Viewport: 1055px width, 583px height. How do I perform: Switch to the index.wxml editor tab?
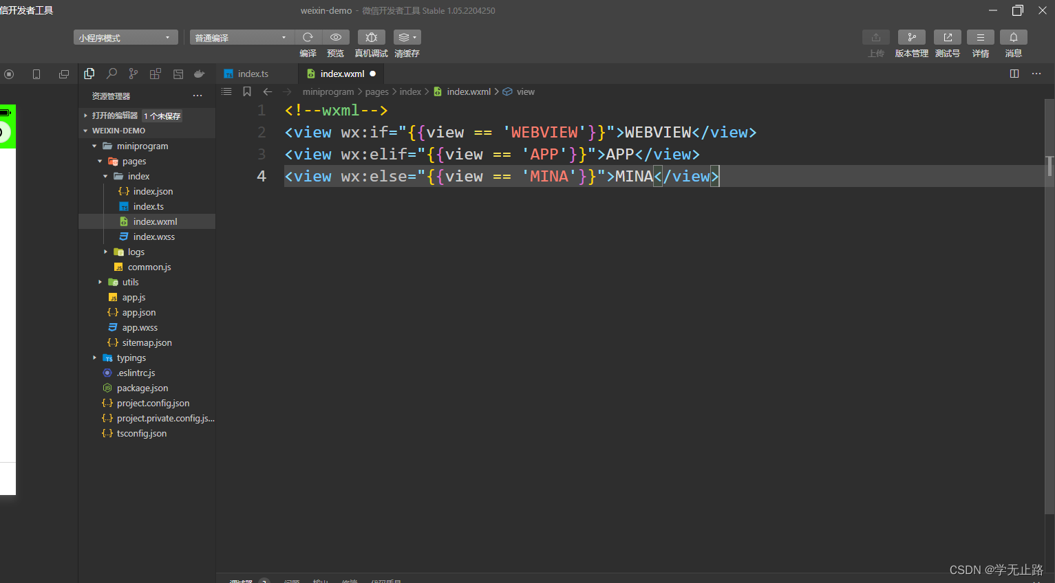pos(342,74)
